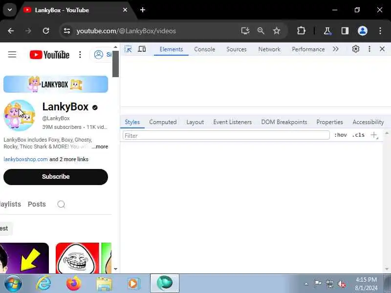391x293 pixels.
Task: Open DOM Breakpoints pane tab
Action: coord(284,122)
